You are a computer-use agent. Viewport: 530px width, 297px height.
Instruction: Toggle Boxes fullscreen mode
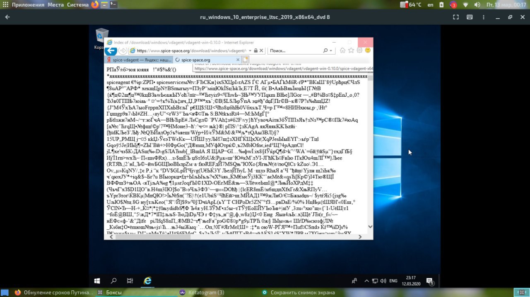455,17
